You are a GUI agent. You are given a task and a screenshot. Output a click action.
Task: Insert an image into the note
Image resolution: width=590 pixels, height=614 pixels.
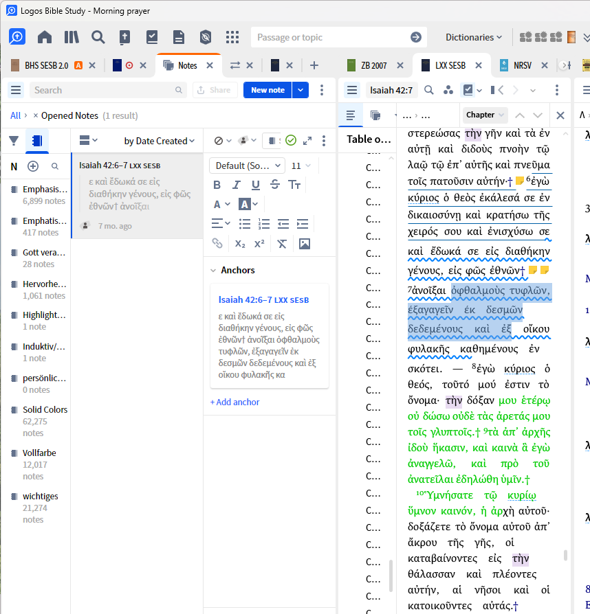(305, 244)
